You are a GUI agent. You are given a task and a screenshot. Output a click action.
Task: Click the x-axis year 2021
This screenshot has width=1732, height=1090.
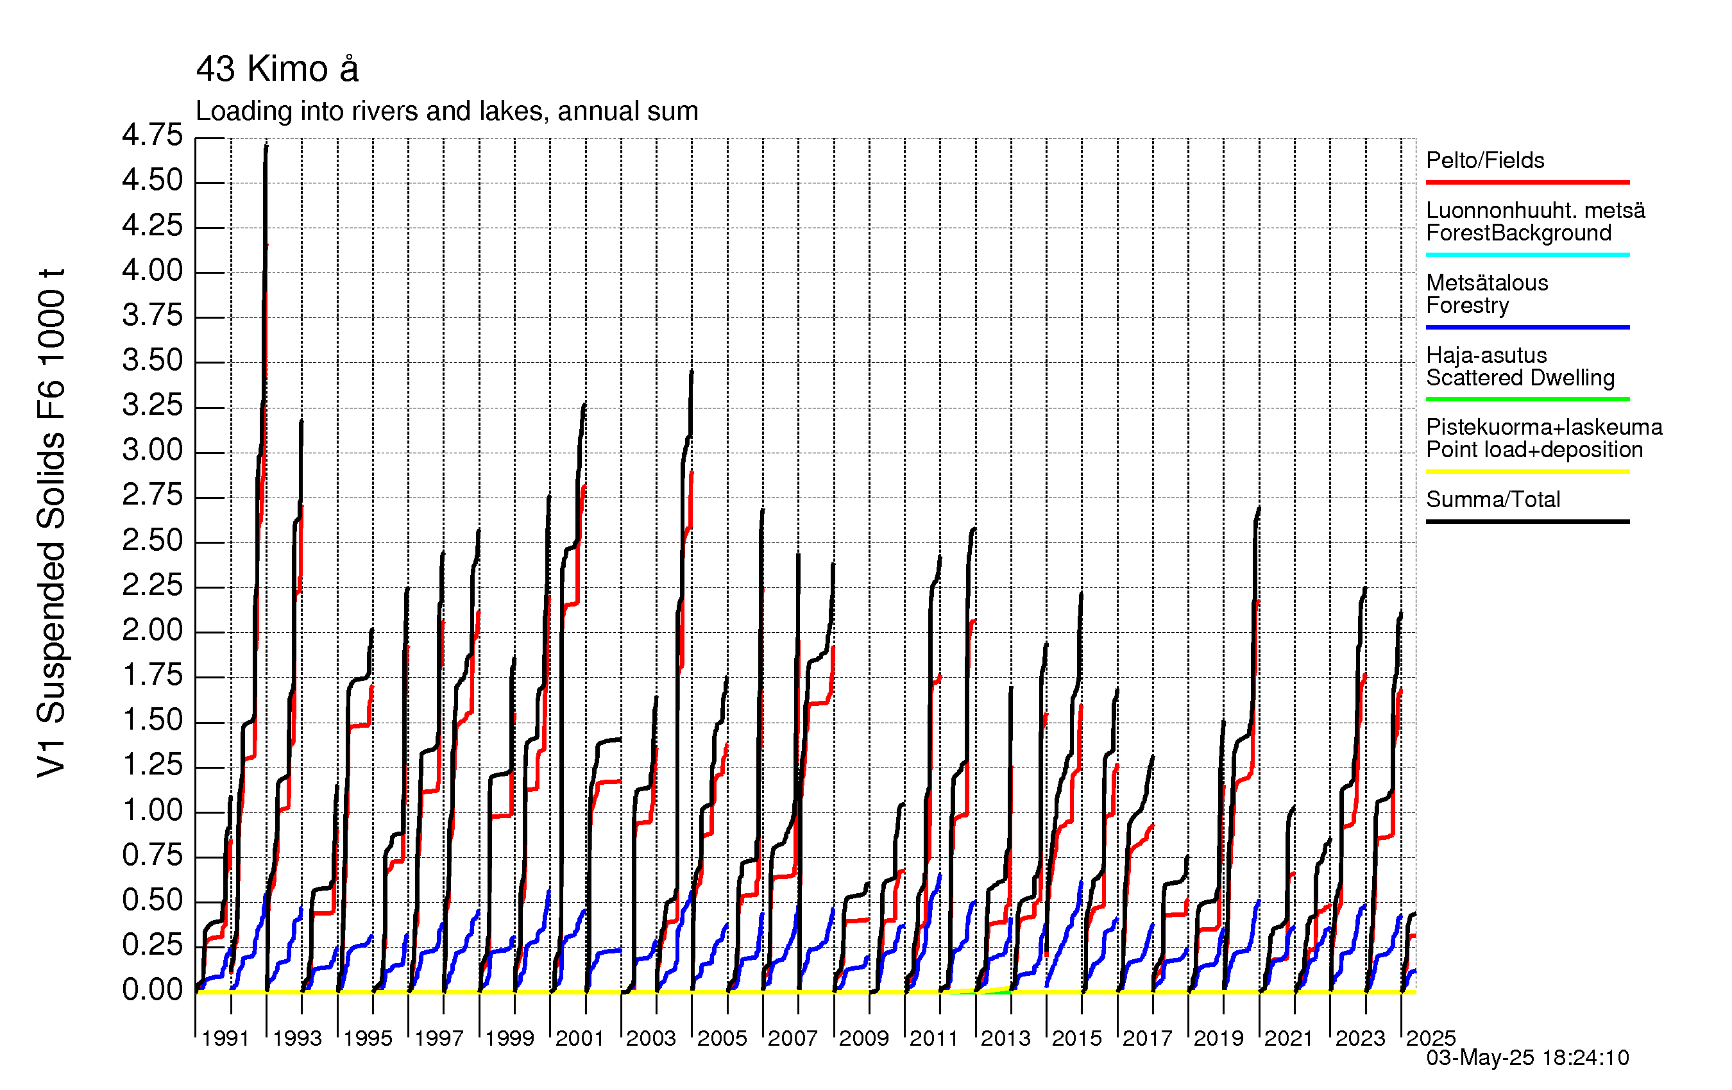click(1289, 1038)
